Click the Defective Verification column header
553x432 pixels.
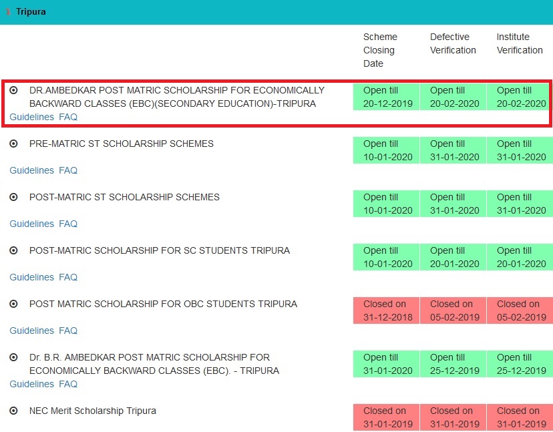pyautogui.click(x=453, y=43)
